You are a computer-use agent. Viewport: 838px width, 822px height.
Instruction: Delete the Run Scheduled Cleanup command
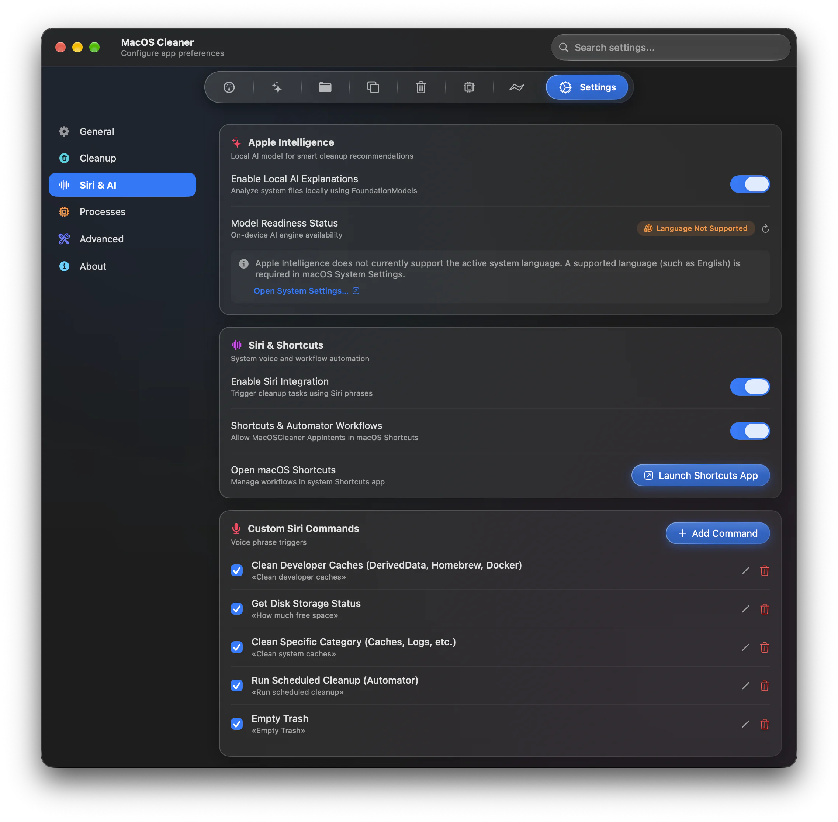[764, 686]
